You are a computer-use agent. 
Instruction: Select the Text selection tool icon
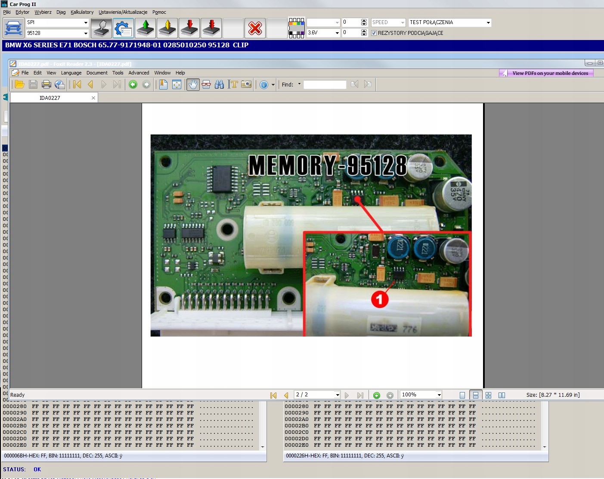[233, 84]
